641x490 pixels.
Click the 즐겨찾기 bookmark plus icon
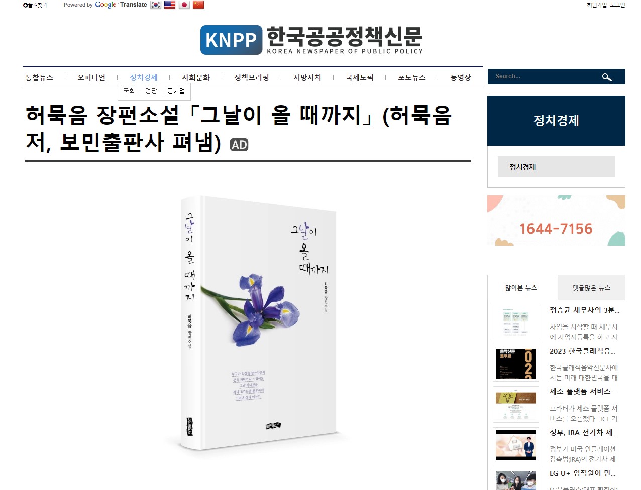[x=25, y=5]
